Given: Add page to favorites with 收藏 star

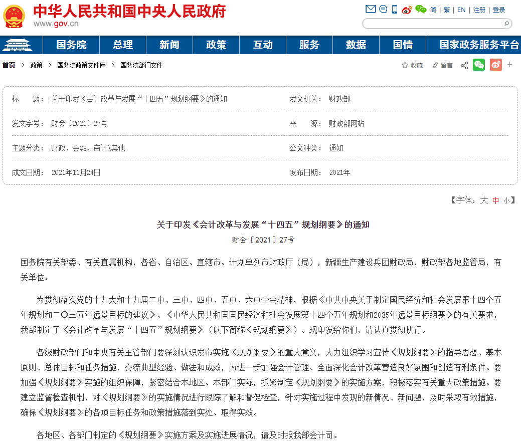Looking at the screenshot, I should [412, 65].
